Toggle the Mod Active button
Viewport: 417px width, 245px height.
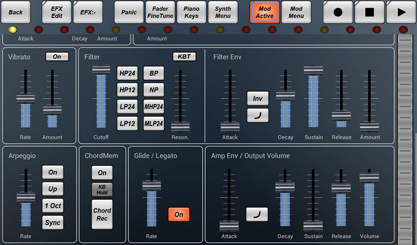pos(265,12)
